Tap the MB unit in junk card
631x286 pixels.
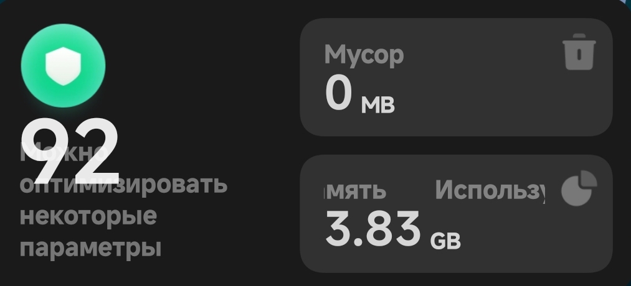coord(378,105)
